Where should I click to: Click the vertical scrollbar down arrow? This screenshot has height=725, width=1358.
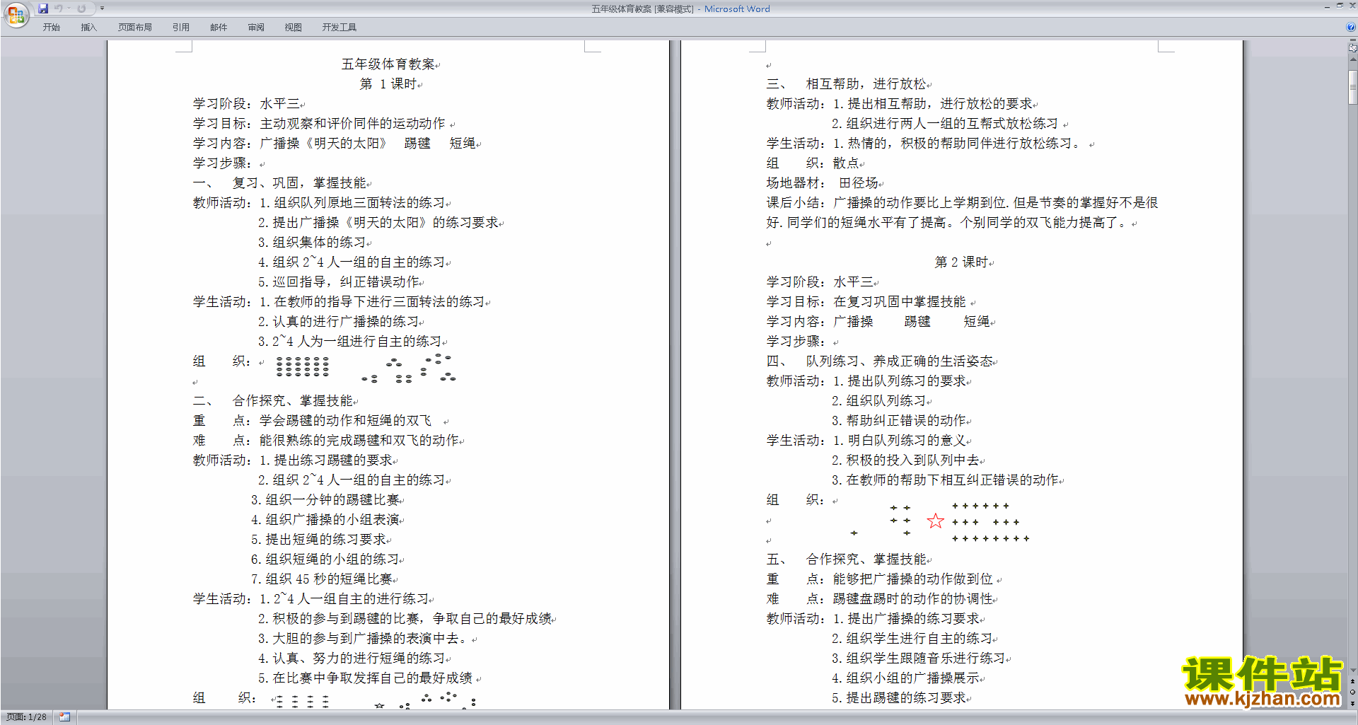coord(1352,670)
